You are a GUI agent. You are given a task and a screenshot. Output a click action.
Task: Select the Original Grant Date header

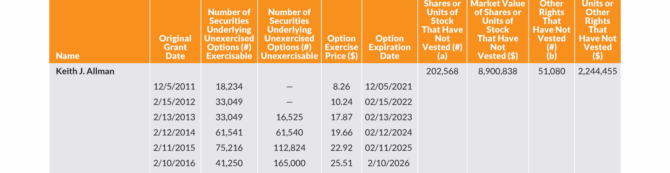tap(175, 47)
